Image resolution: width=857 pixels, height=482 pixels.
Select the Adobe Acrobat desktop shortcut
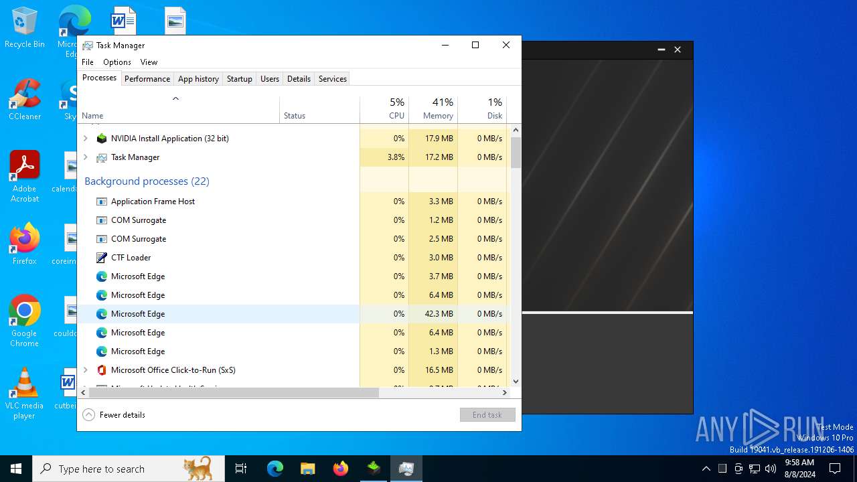[x=24, y=177]
